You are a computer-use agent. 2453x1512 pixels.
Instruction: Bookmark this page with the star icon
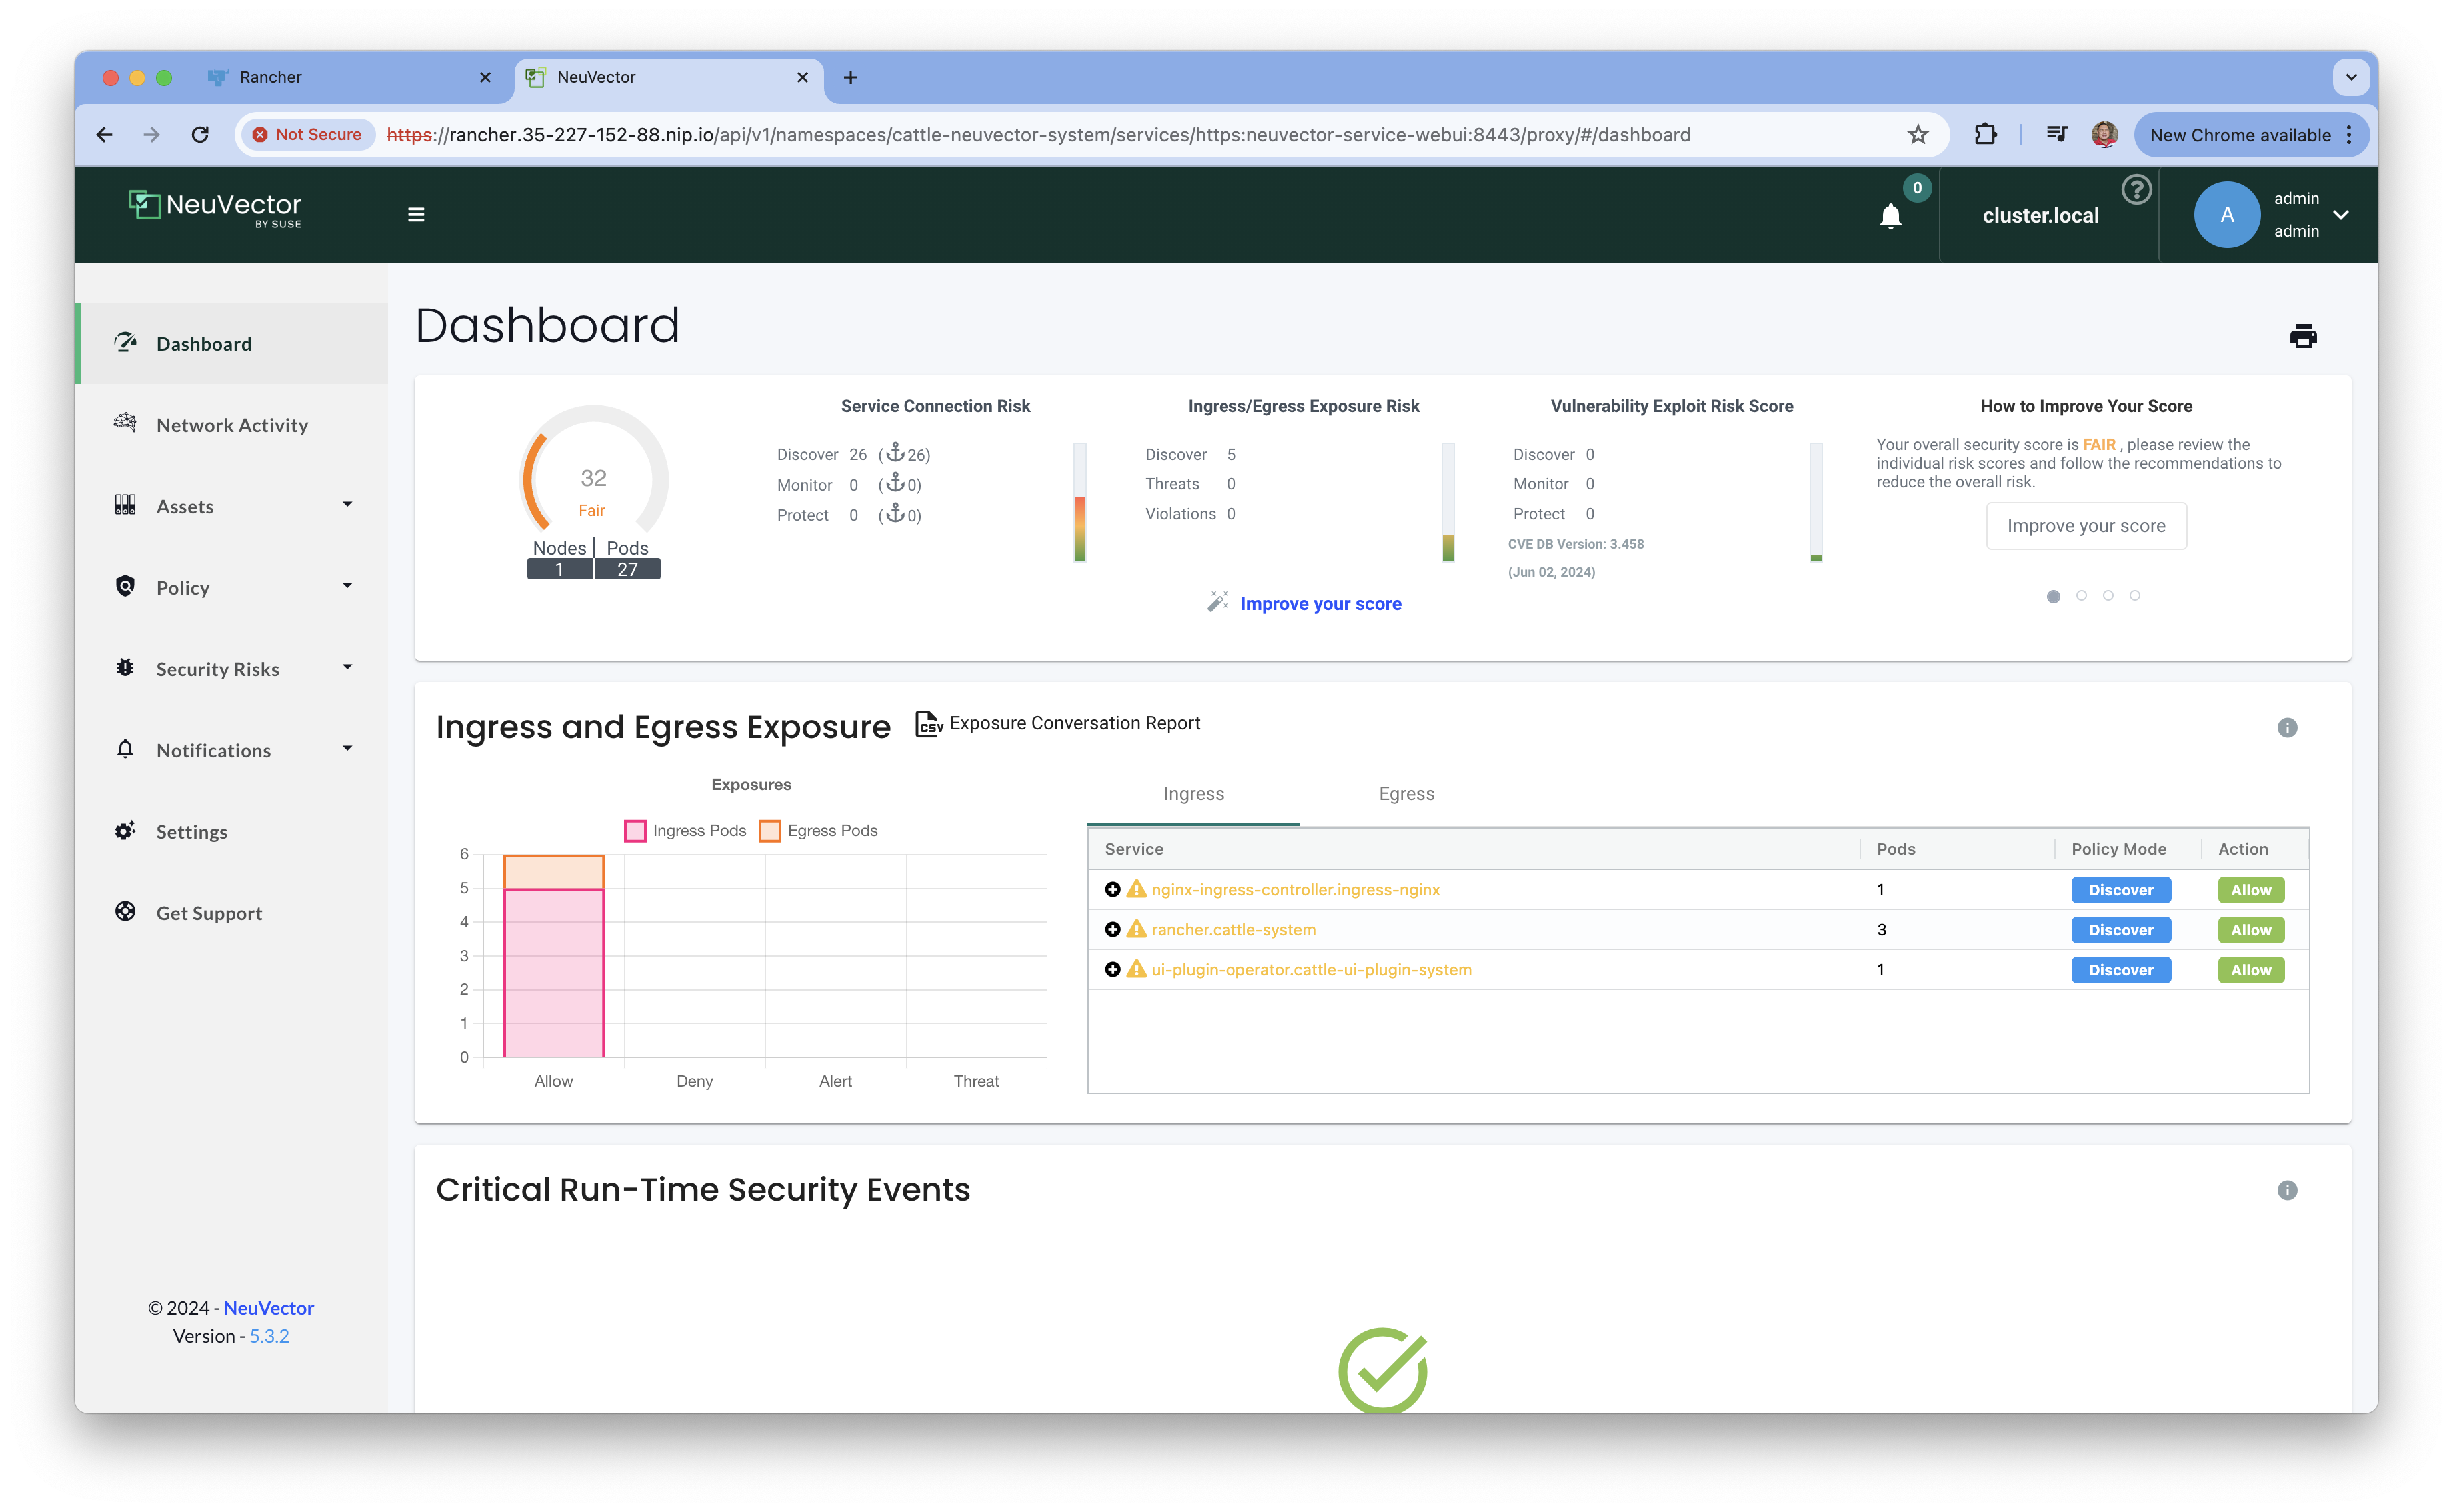[x=1917, y=135]
